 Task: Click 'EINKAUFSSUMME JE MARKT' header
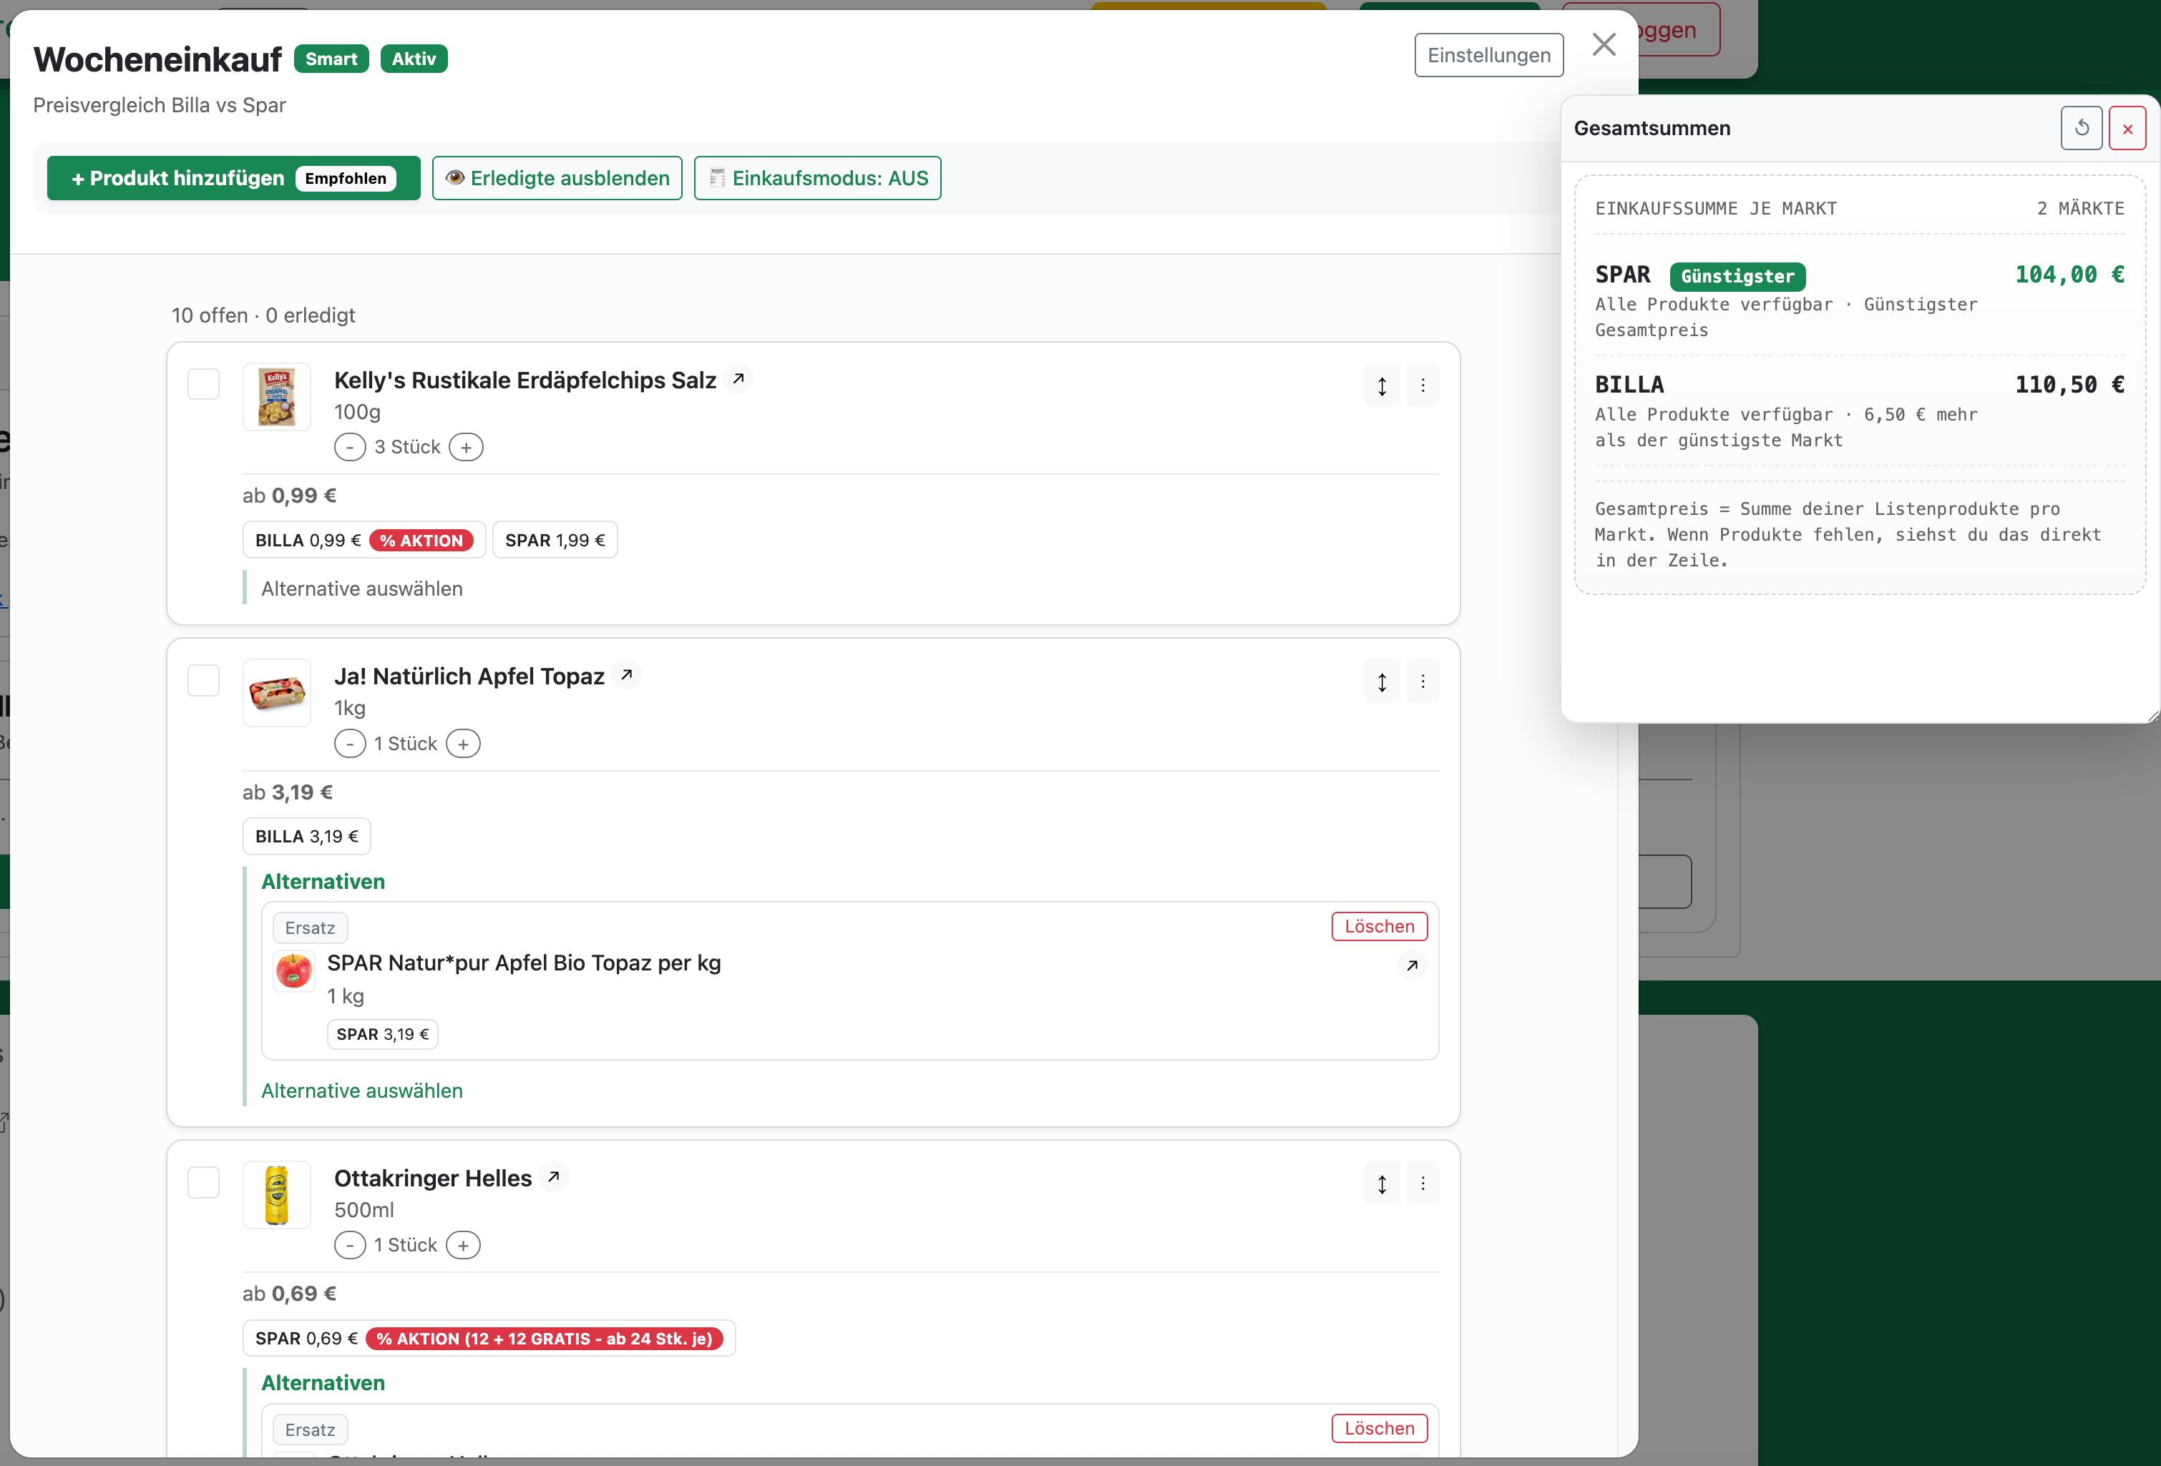(1716, 208)
